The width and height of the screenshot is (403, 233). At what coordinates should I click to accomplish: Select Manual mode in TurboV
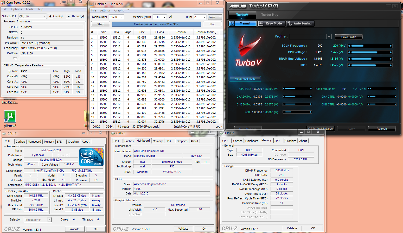coord(242,23)
